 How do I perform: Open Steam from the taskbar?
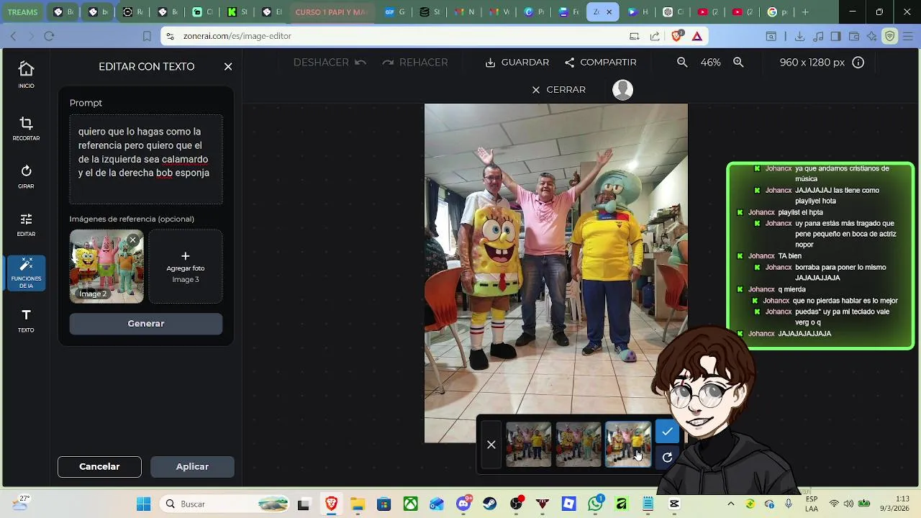(x=489, y=504)
